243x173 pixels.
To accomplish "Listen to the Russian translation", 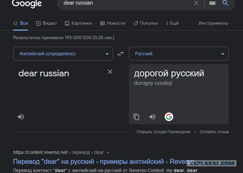I will coord(152,117).
